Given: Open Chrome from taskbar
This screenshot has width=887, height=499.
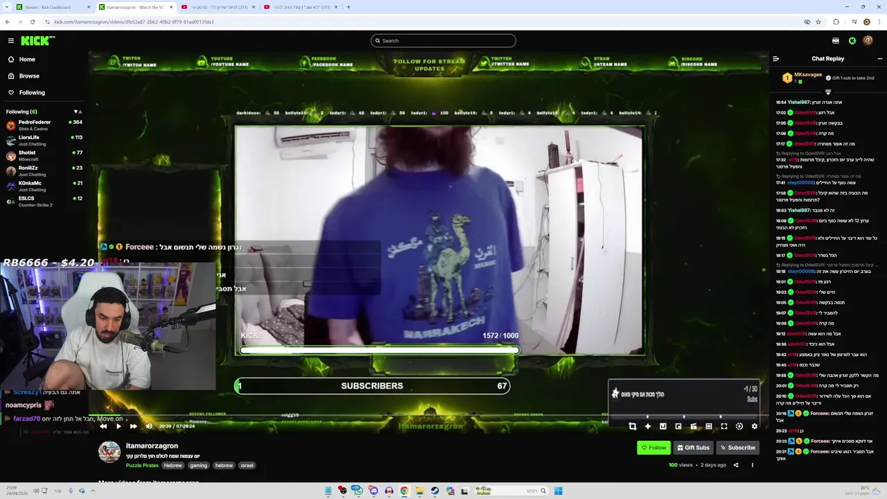Looking at the screenshot, I should (x=404, y=491).
